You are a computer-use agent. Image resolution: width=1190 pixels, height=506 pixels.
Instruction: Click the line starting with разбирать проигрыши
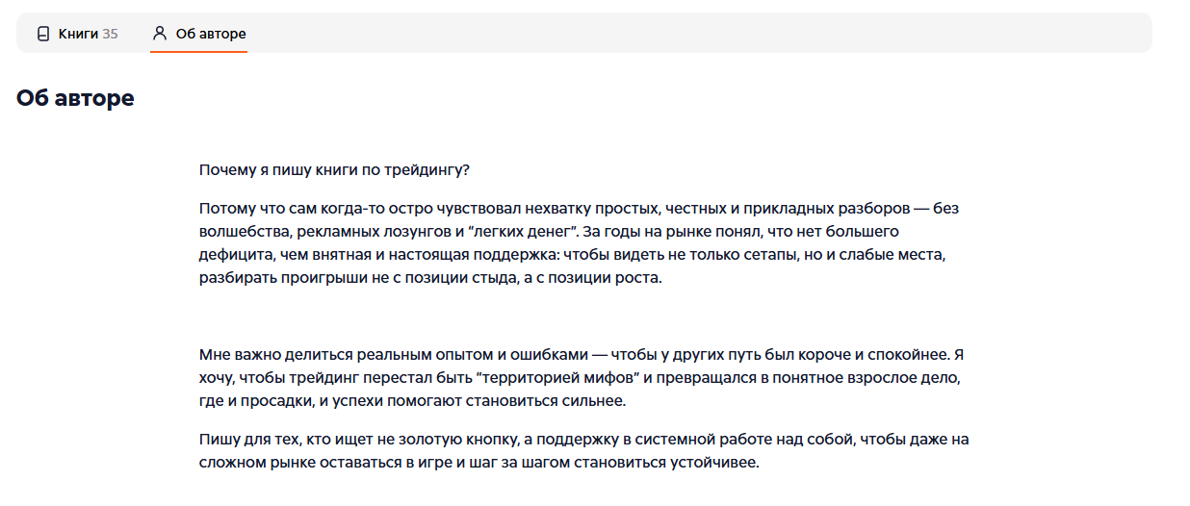[x=430, y=278]
